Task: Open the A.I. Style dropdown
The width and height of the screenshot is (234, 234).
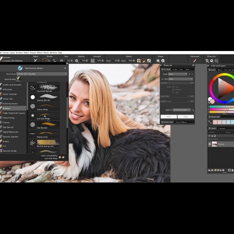Action: pos(181,79)
